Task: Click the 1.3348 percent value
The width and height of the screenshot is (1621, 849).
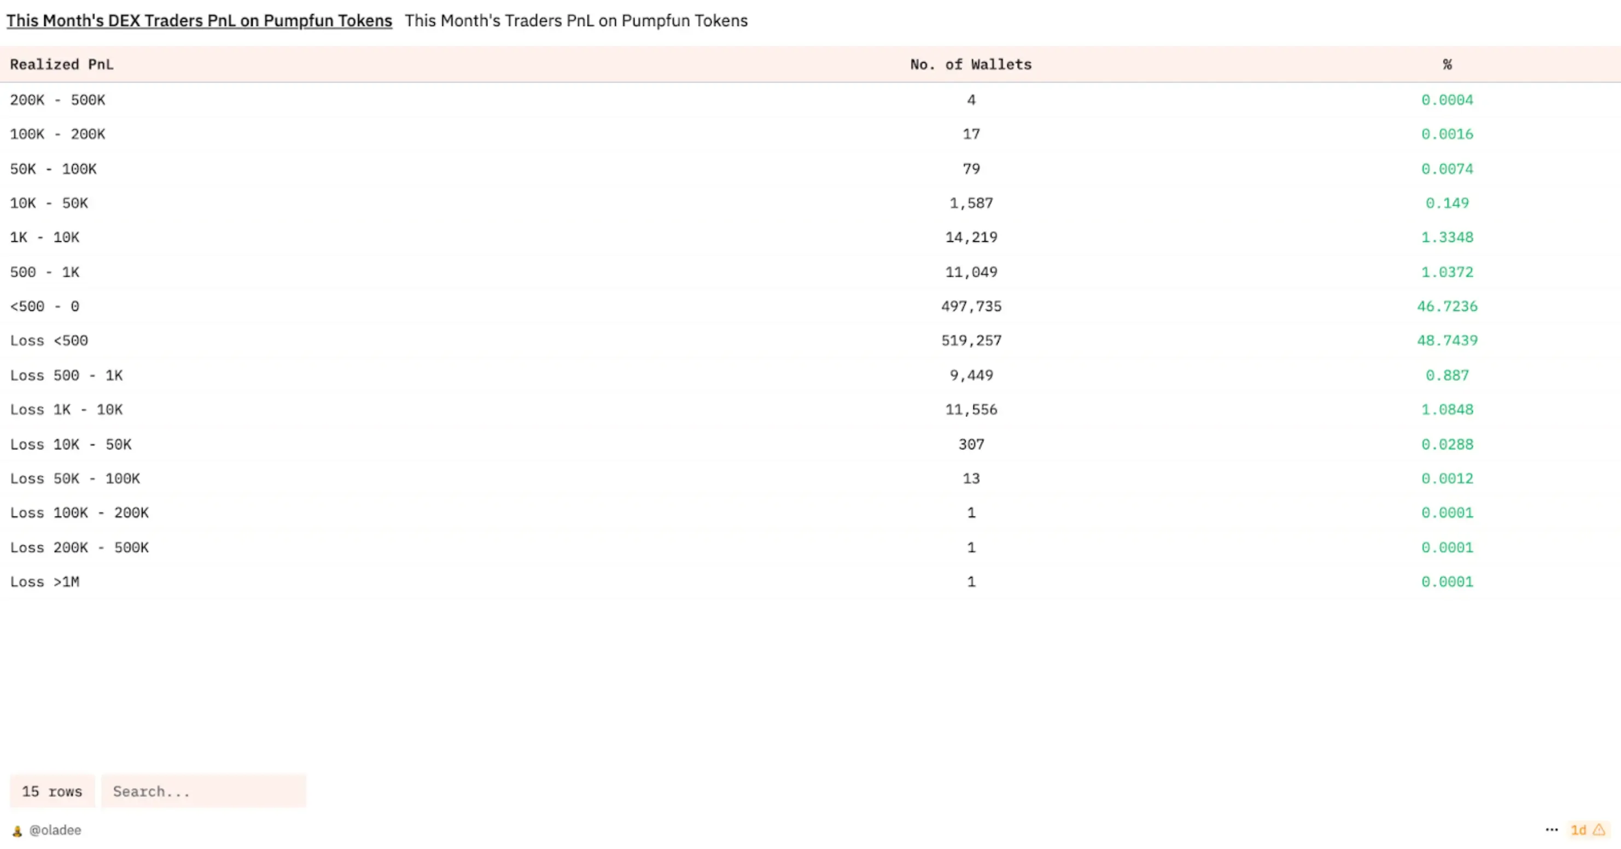Action: [1447, 237]
